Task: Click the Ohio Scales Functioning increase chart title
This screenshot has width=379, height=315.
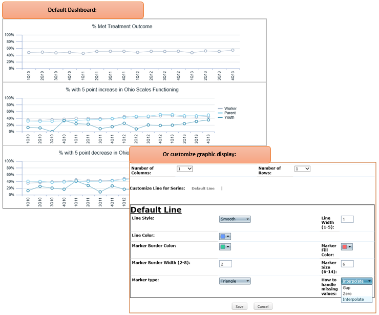Action: [x=122, y=90]
